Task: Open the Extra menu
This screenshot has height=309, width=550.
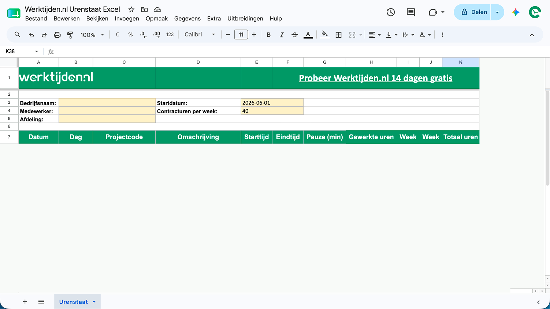Action: pyautogui.click(x=214, y=19)
